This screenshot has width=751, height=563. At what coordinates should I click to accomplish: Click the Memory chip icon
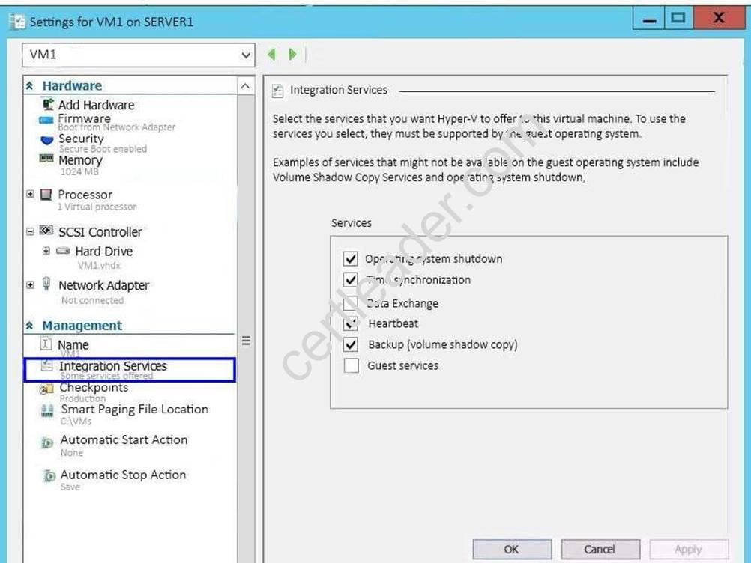46,158
